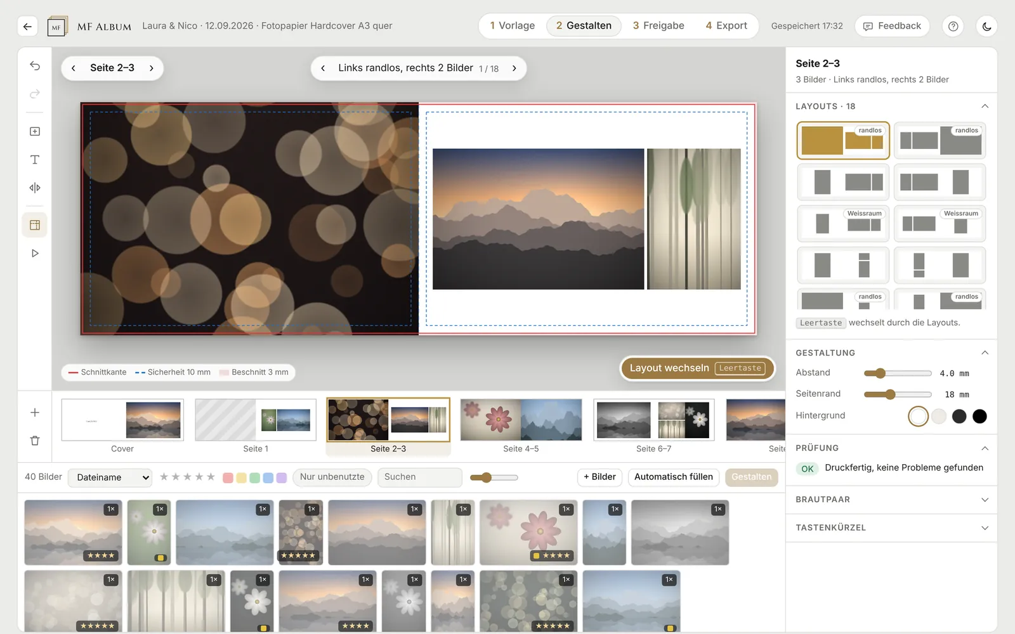Click the add image frame icon
The image size is (1015, 634).
pos(35,131)
